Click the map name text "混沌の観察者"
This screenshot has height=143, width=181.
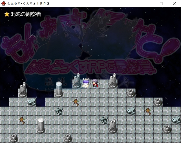click(26, 14)
